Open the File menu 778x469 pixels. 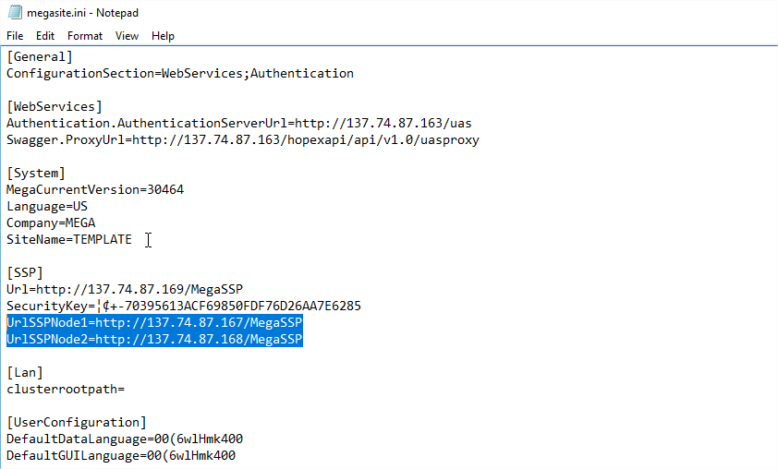(x=15, y=36)
